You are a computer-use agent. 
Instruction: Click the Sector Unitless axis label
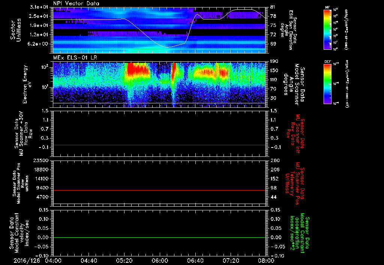16,30
